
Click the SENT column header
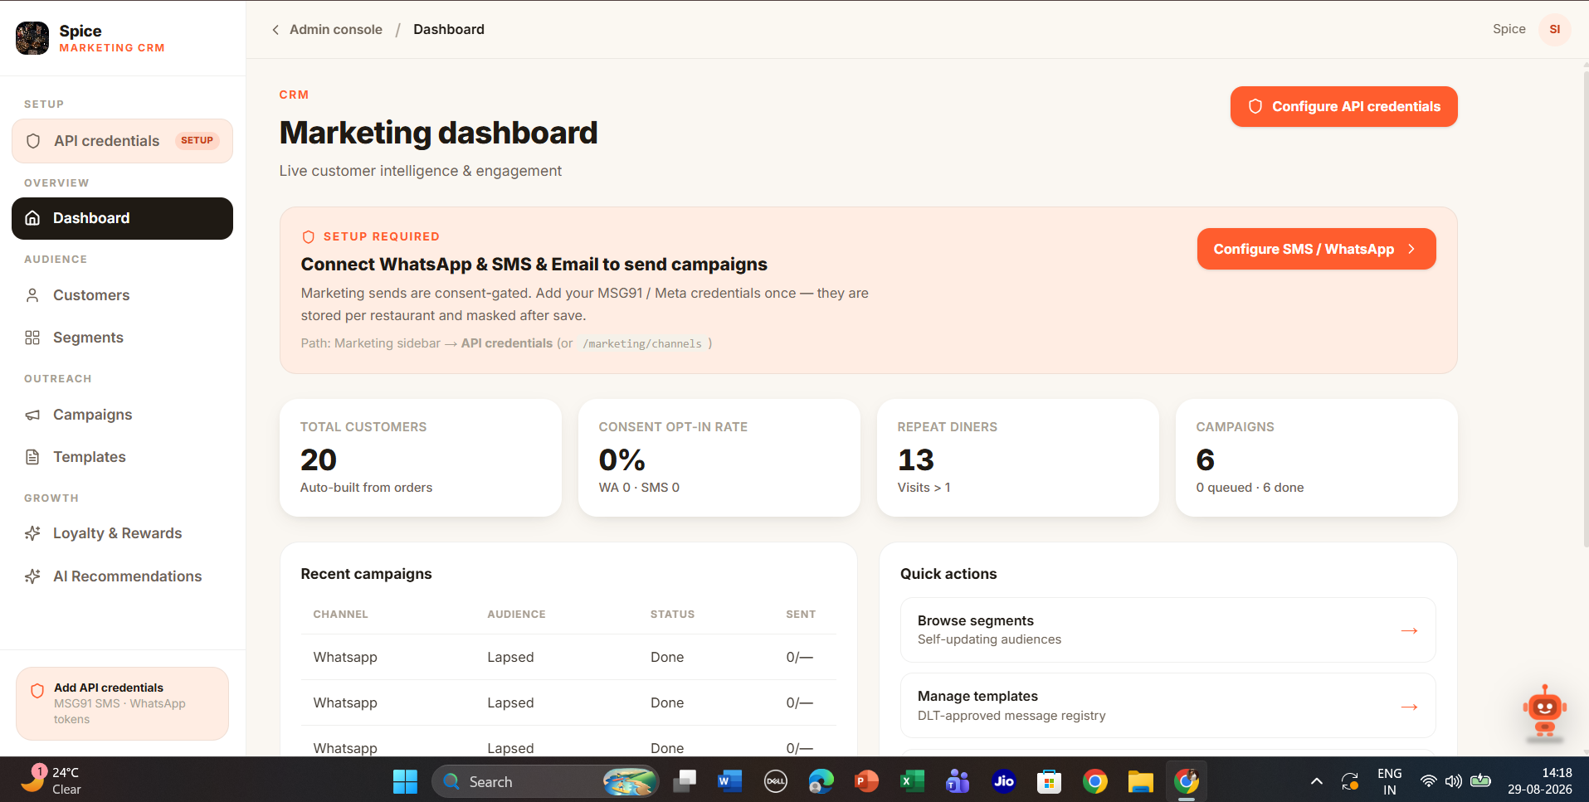(x=801, y=615)
